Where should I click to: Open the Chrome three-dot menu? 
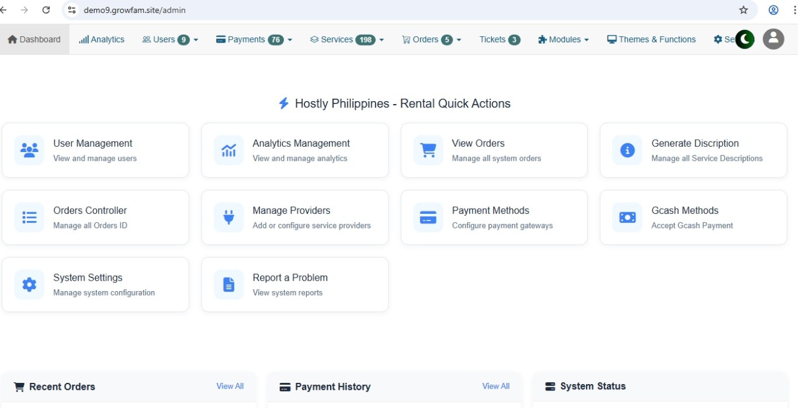[x=794, y=10]
